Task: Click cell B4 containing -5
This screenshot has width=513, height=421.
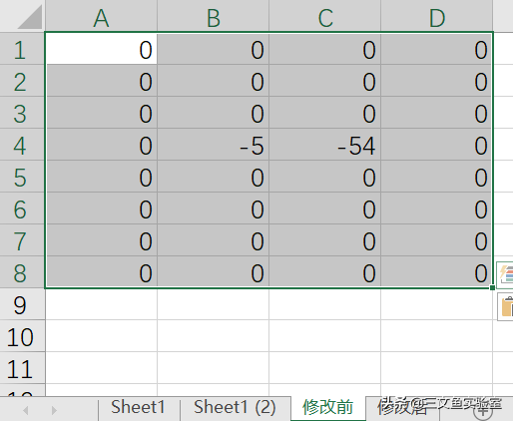Action: coord(213,145)
